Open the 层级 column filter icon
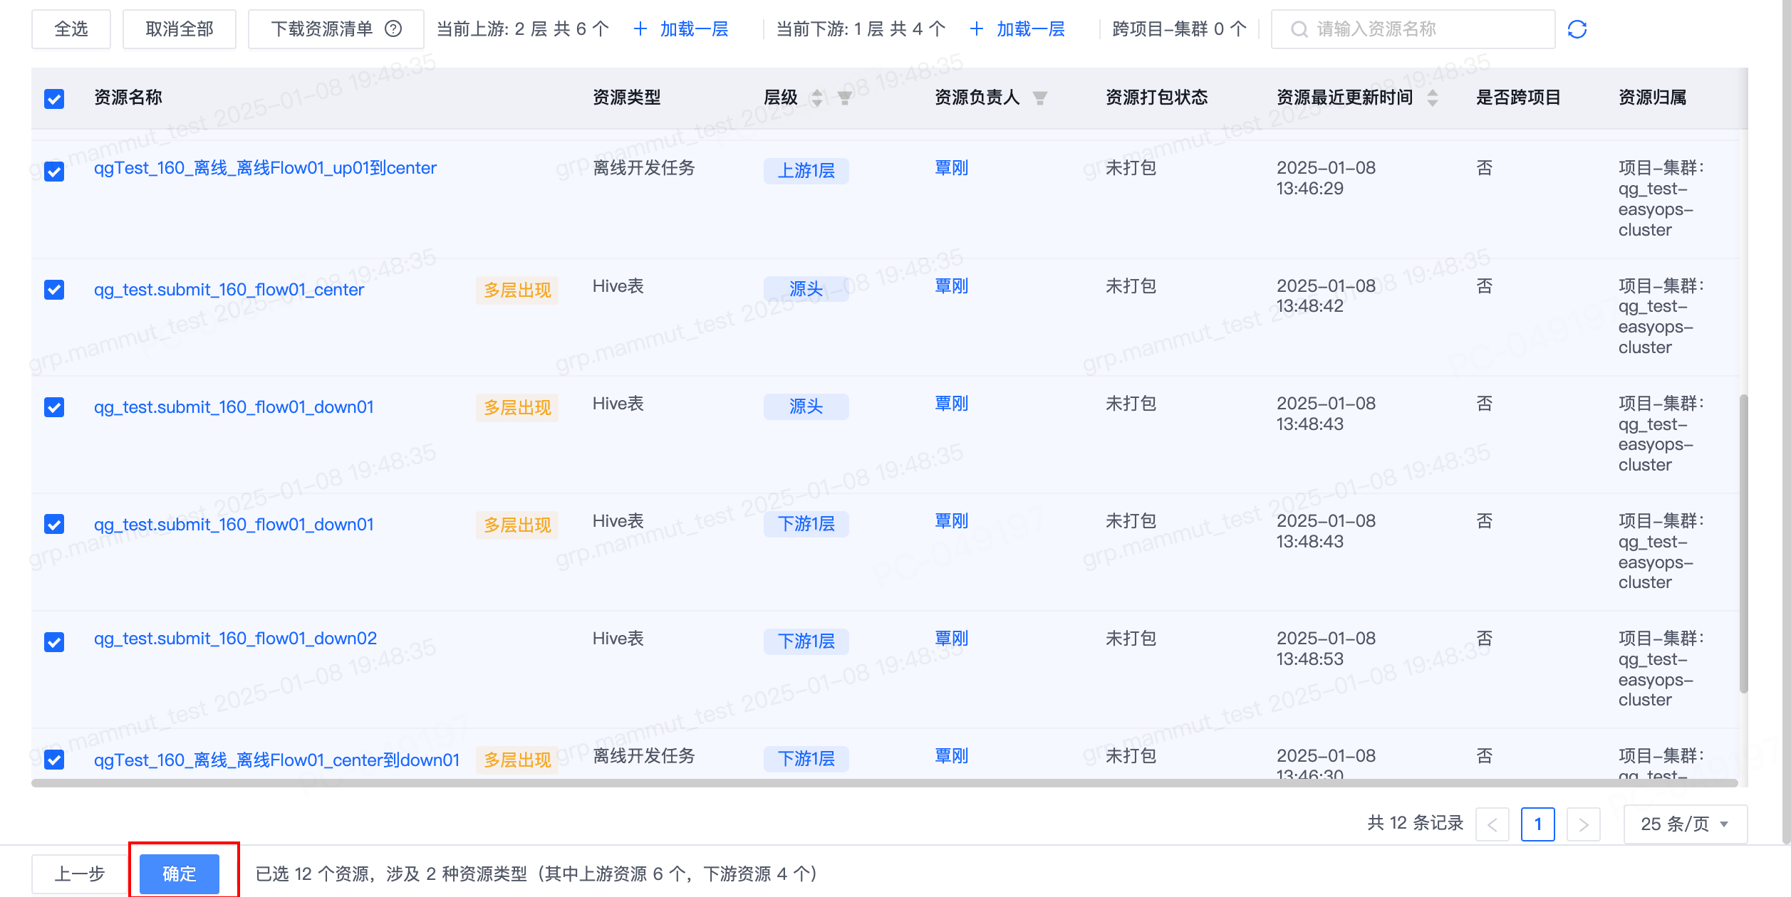1791x897 pixels. click(x=845, y=98)
